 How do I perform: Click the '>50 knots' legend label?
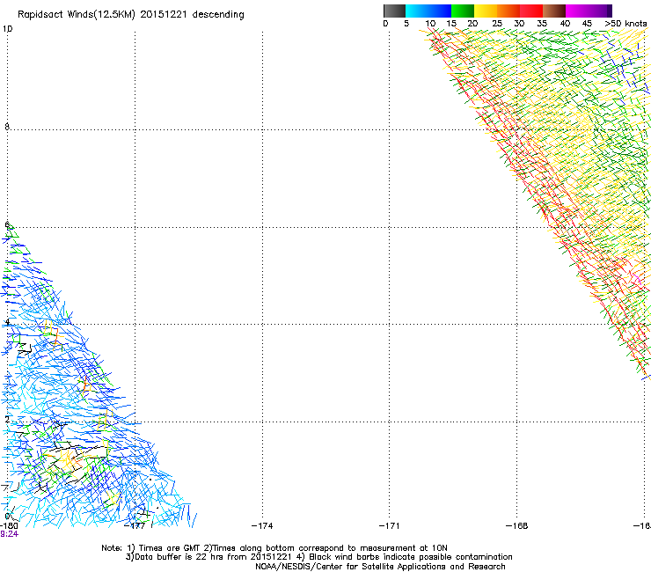pyautogui.click(x=625, y=24)
